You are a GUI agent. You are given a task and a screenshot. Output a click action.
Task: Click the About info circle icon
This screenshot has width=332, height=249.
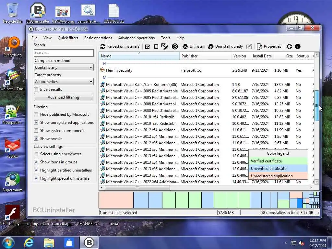click(298, 46)
